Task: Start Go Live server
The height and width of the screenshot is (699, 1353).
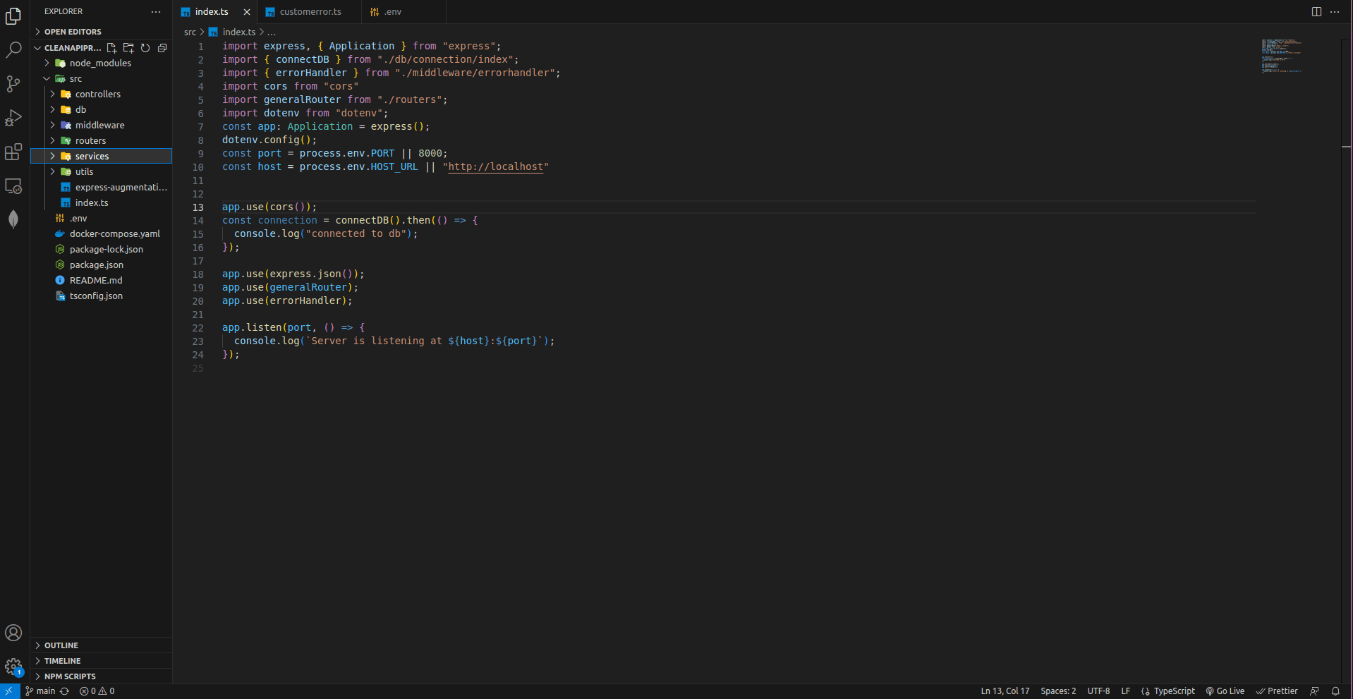Action: [1225, 691]
